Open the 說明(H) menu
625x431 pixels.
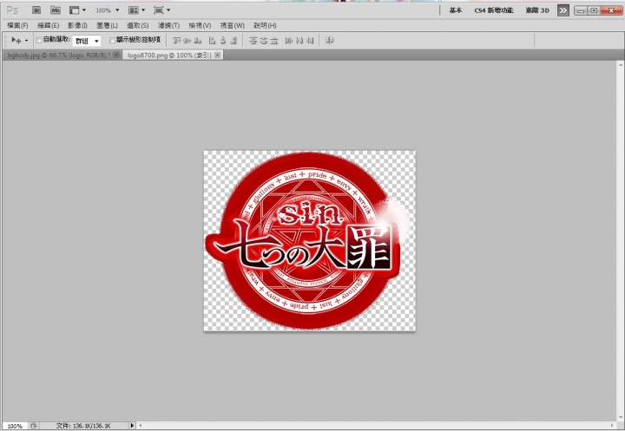point(265,25)
